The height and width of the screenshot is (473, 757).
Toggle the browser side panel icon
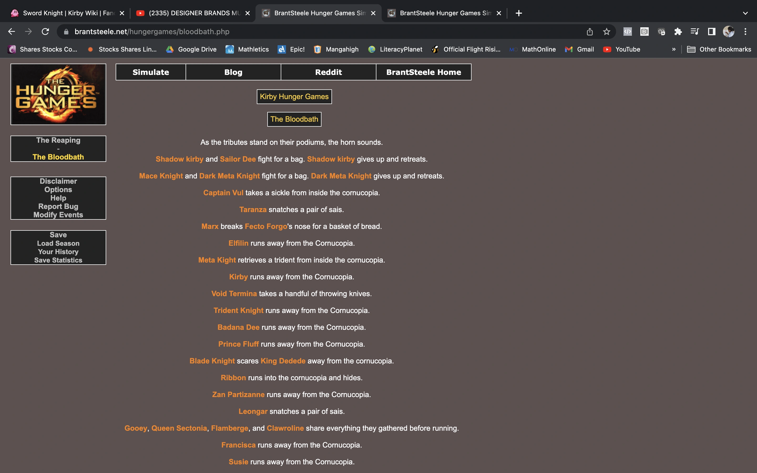pyautogui.click(x=711, y=31)
